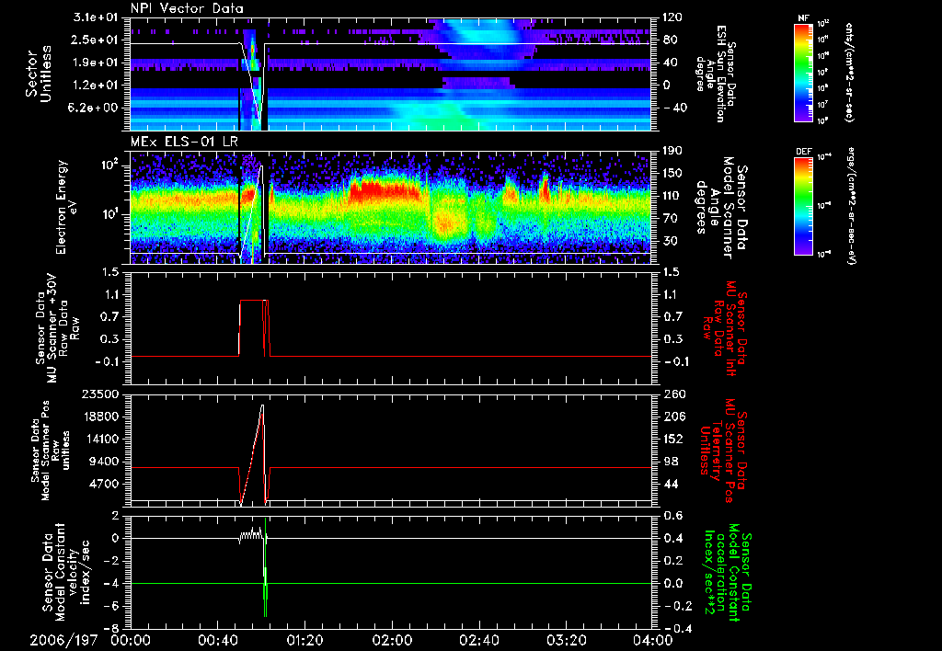Click the 'NF' color bar caption
This screenshot has width=942, height=651.
pos(804,18)
